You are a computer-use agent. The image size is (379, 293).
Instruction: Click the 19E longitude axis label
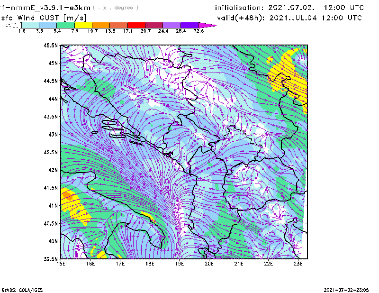(180, 264)
